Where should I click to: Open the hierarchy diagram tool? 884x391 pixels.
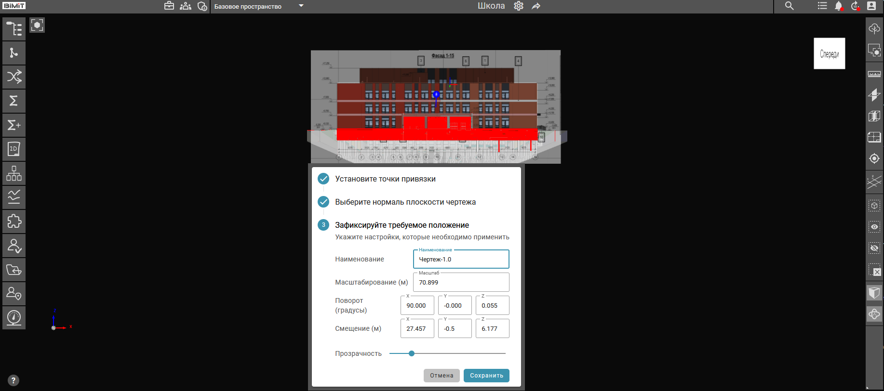pyautogui.click(x=14, y=173)
